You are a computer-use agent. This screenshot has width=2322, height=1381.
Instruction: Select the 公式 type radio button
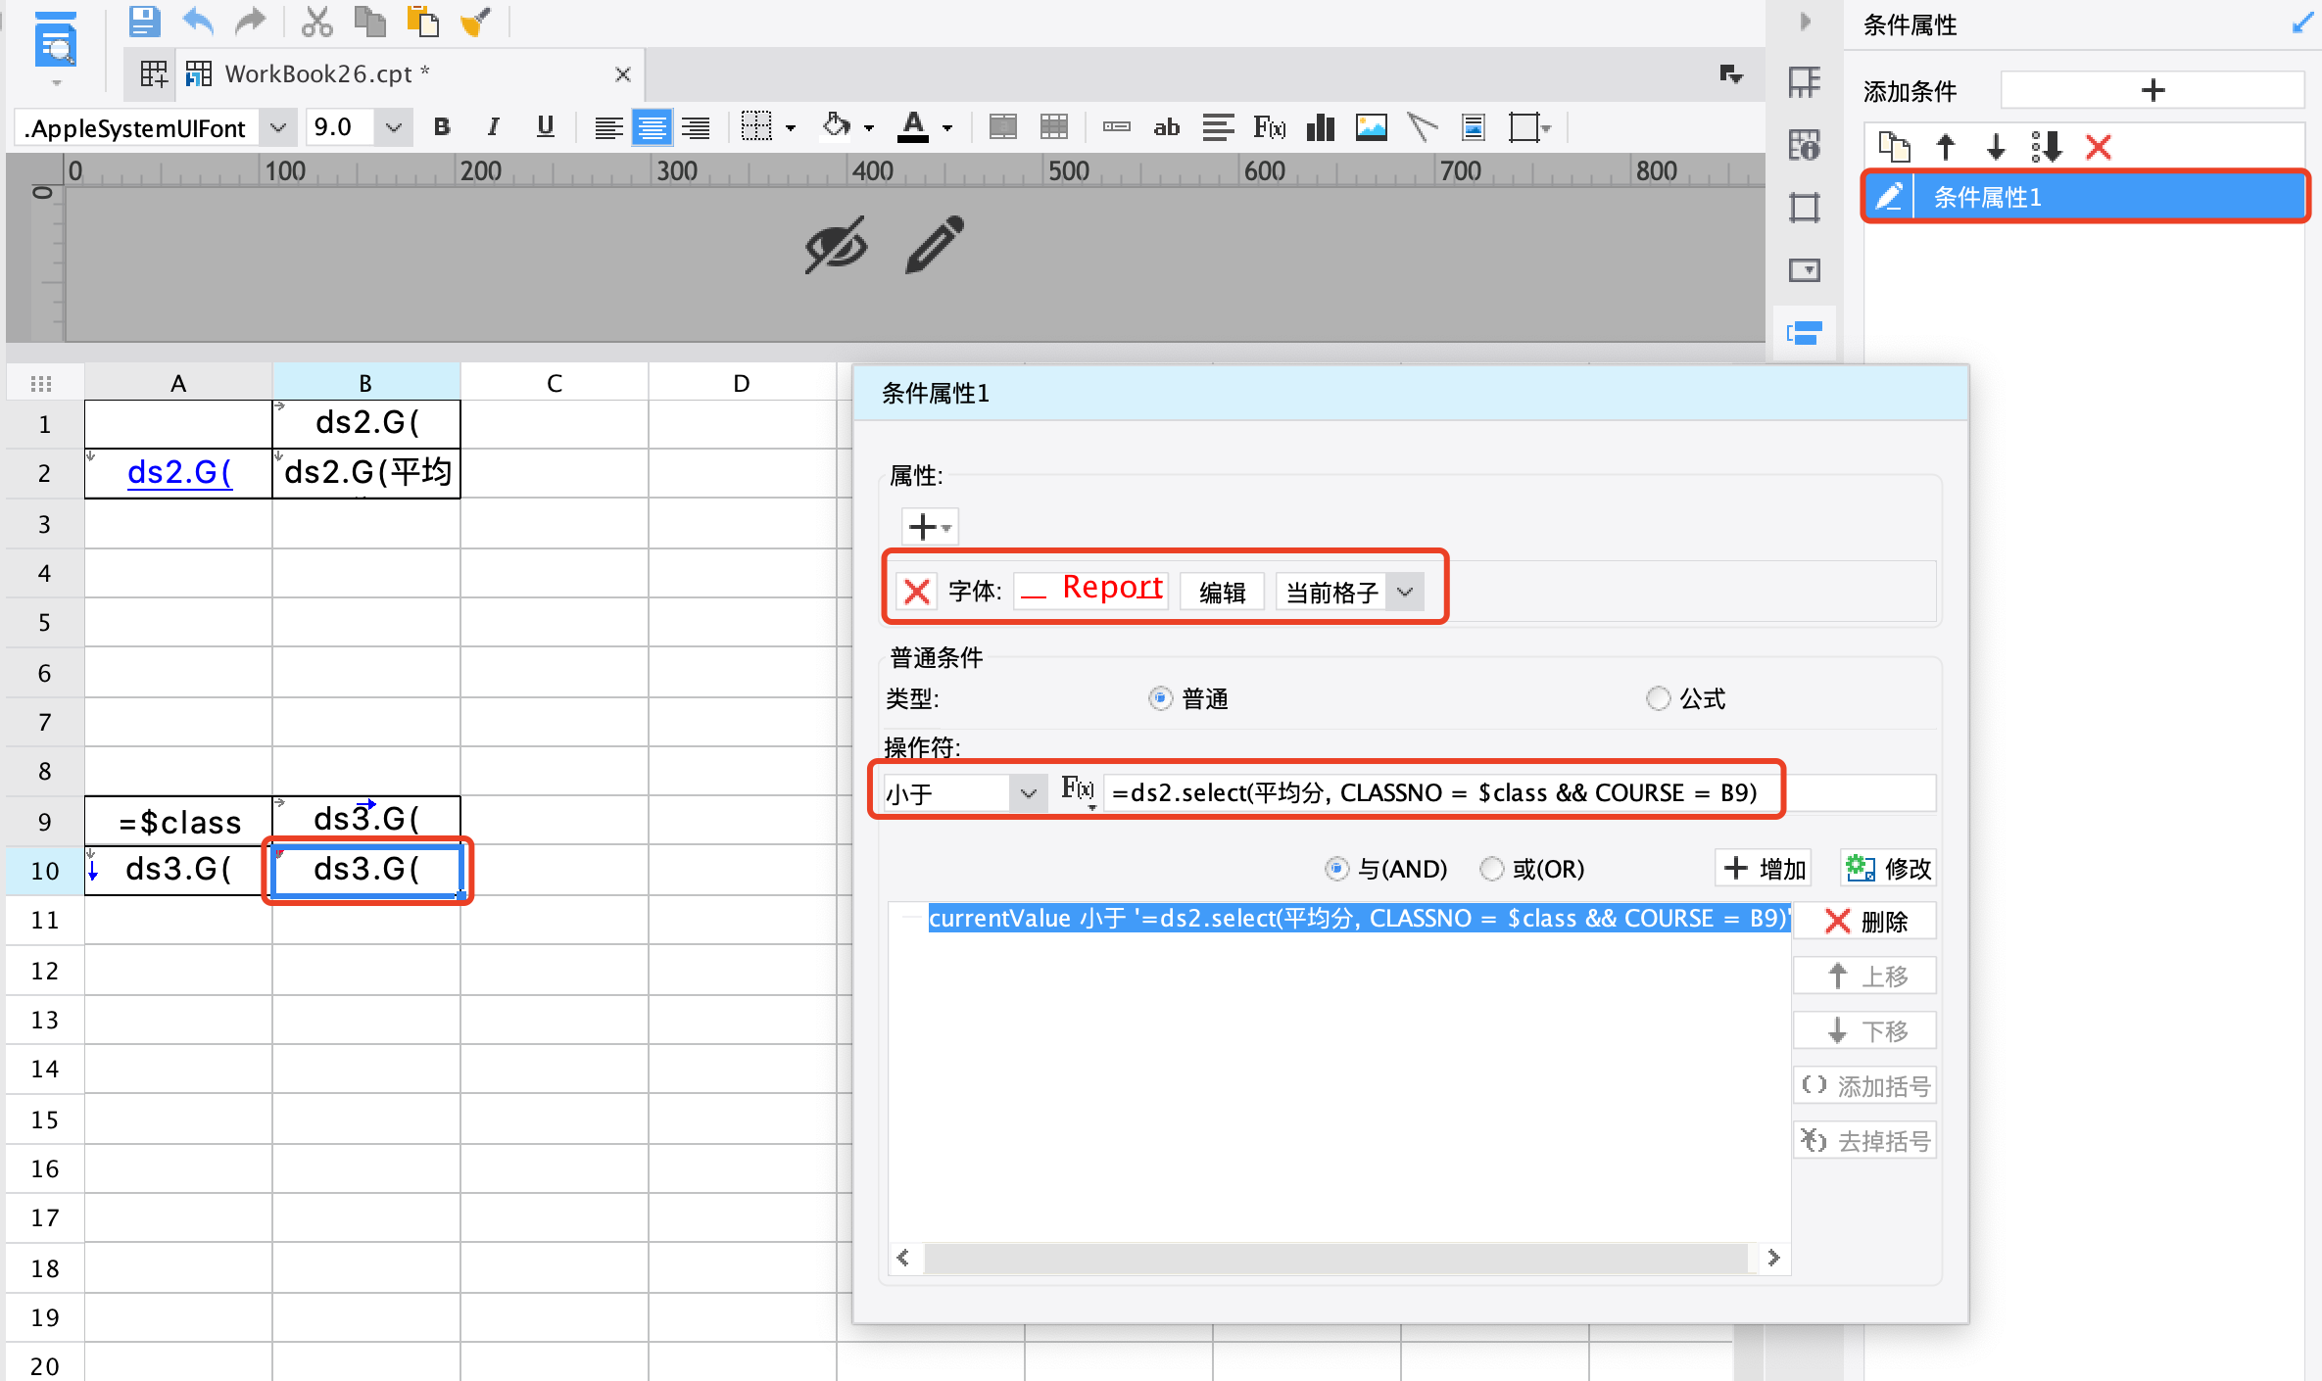pos(1658,698)
